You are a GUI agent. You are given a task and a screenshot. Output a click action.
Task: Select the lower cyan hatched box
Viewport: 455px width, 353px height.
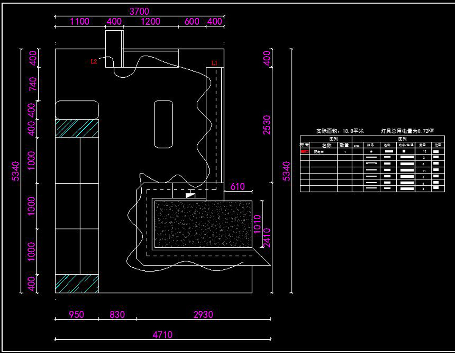pyautogui.click(x=77, y=283)
